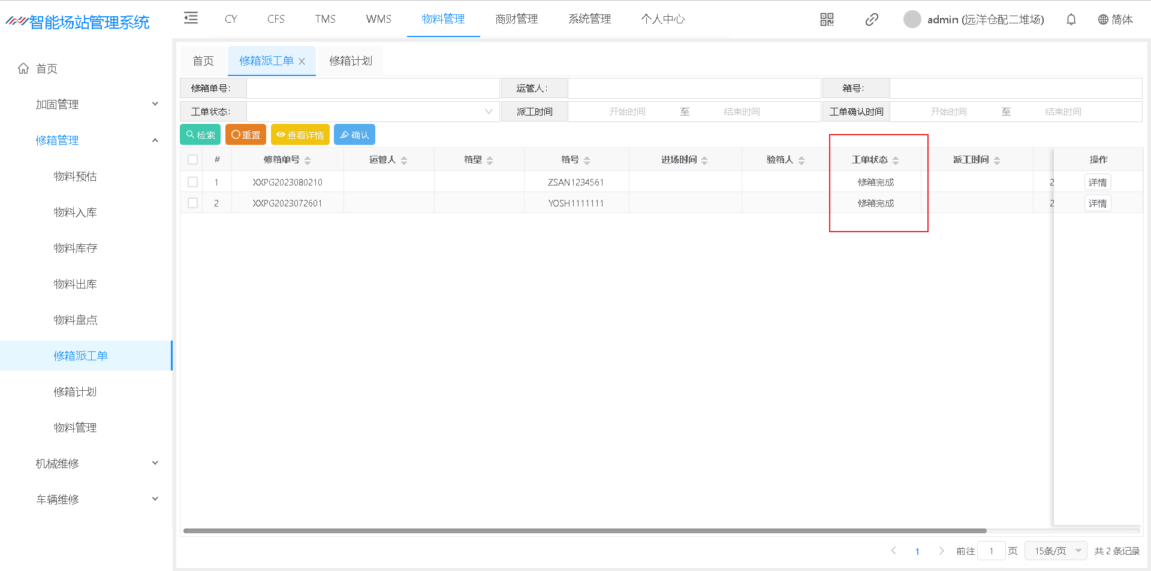
Task: Click the link chain icon in header
Action: coord(872,20)
